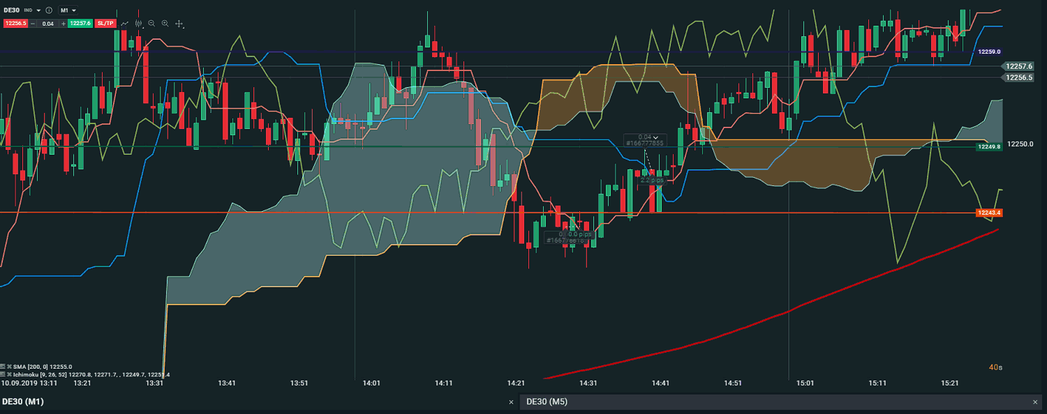
Task: Close the DE30 (M1) tab
Action: pos(511,402)
